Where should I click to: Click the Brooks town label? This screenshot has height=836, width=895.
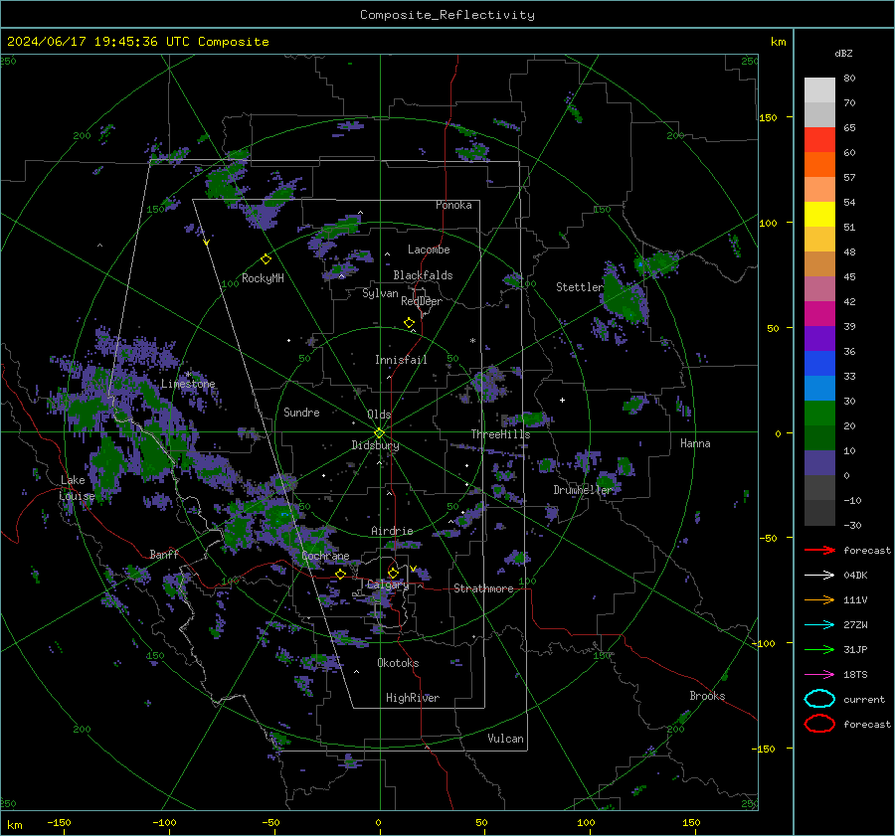point(707,696)
